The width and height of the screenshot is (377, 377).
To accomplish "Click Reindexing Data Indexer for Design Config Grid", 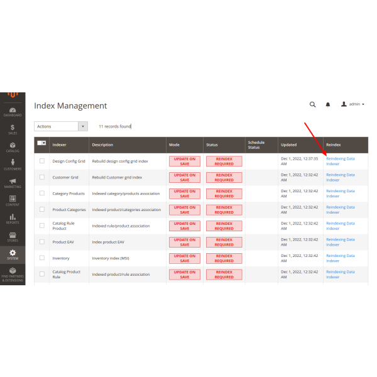I will (340, 161).
